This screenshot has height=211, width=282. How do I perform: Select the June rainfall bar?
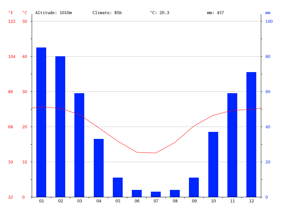point(137,193)
